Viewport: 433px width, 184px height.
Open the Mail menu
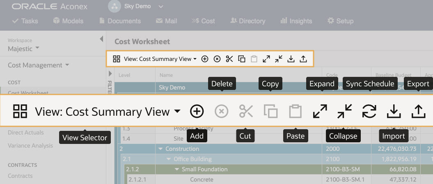pos(167,21)
